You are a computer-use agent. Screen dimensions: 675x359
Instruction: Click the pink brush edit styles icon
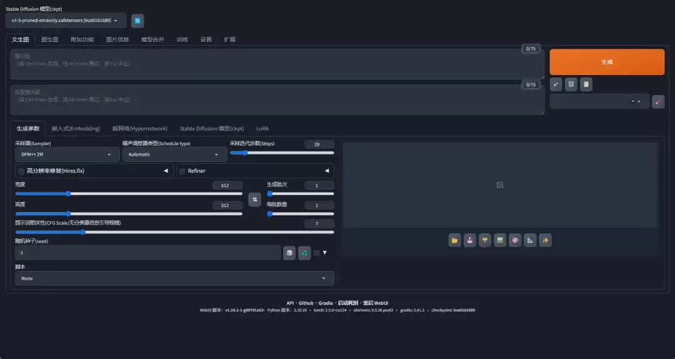point(657,101)
